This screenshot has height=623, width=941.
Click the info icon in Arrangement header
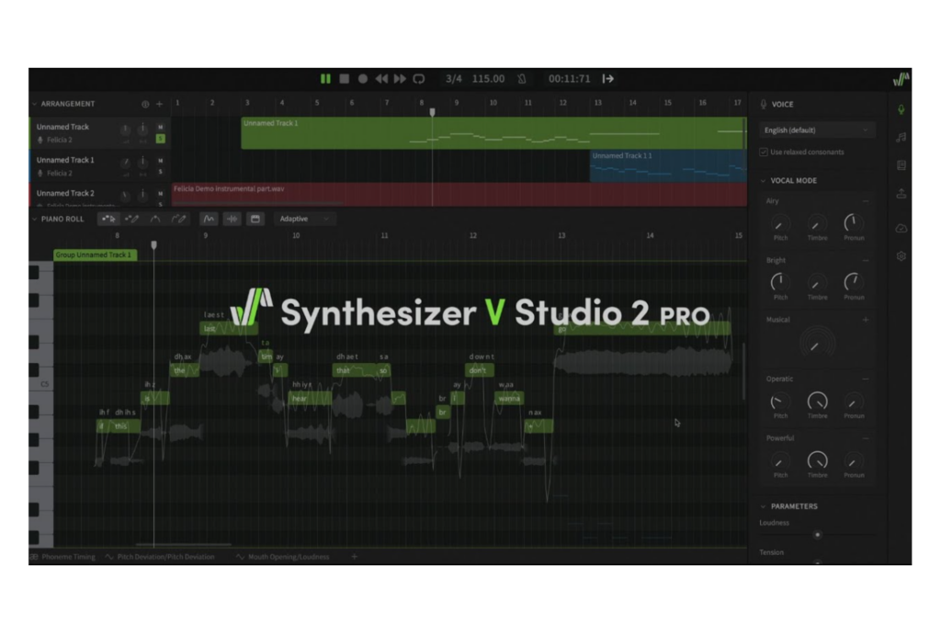(x=145, y=104)
